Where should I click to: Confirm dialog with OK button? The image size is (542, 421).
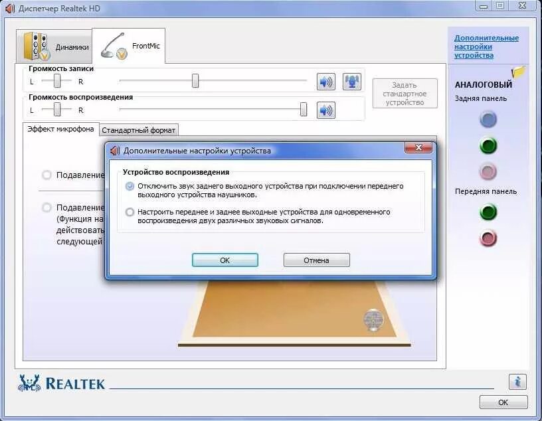[x=225, y=260]
